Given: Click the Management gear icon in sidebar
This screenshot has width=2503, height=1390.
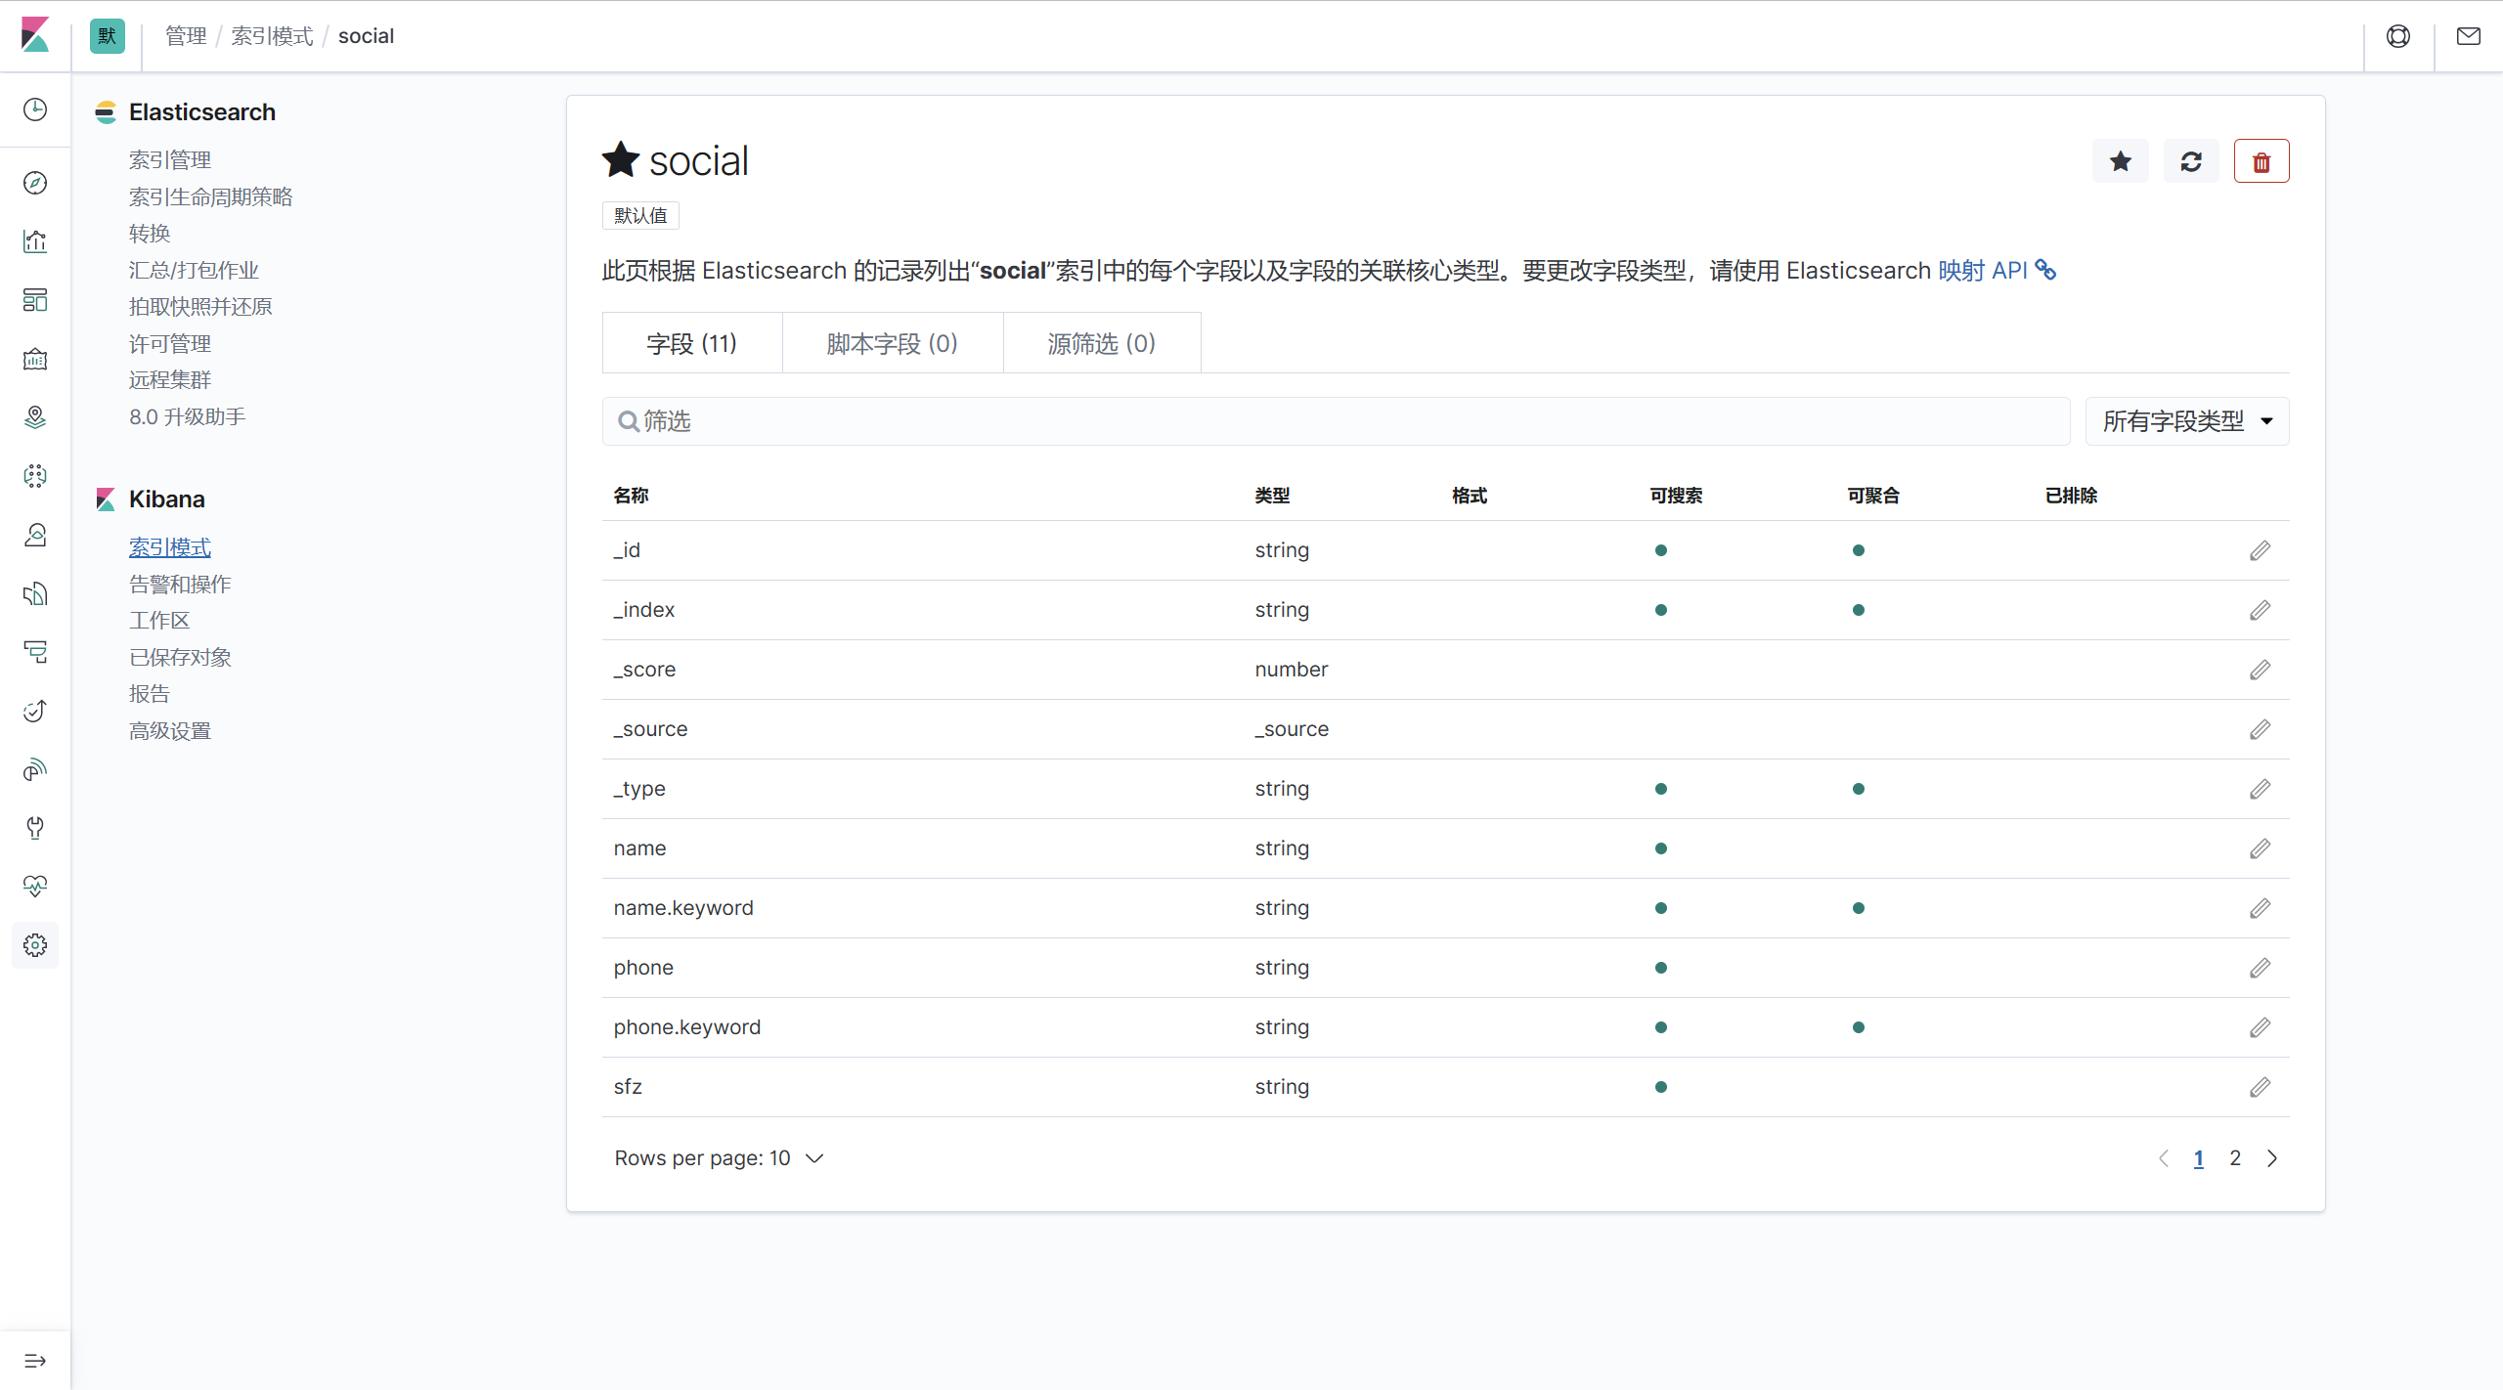Looking at the screenshot, I should click(x=35, y=945).
